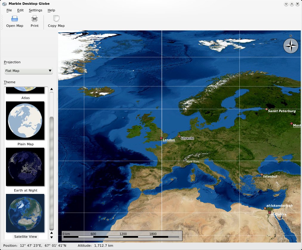Click the Copy Map toolbar icon
Image resolution: width=302 pixels, height=250 pixels.
tap(56, 18)
